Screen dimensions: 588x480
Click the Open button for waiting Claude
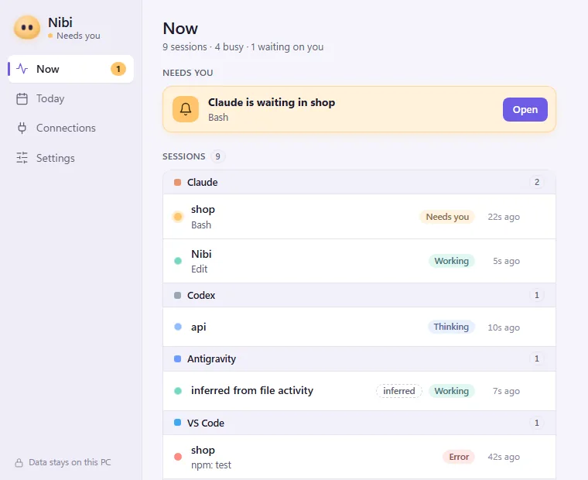click(x=525, y=110)
